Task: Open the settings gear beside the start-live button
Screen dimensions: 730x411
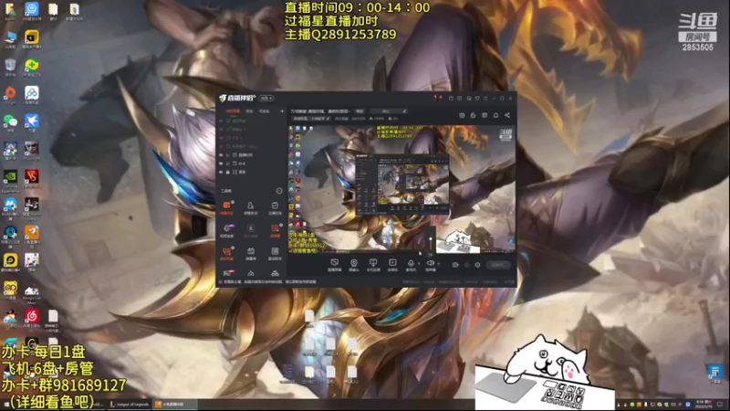Action: (x=477, y=265)
